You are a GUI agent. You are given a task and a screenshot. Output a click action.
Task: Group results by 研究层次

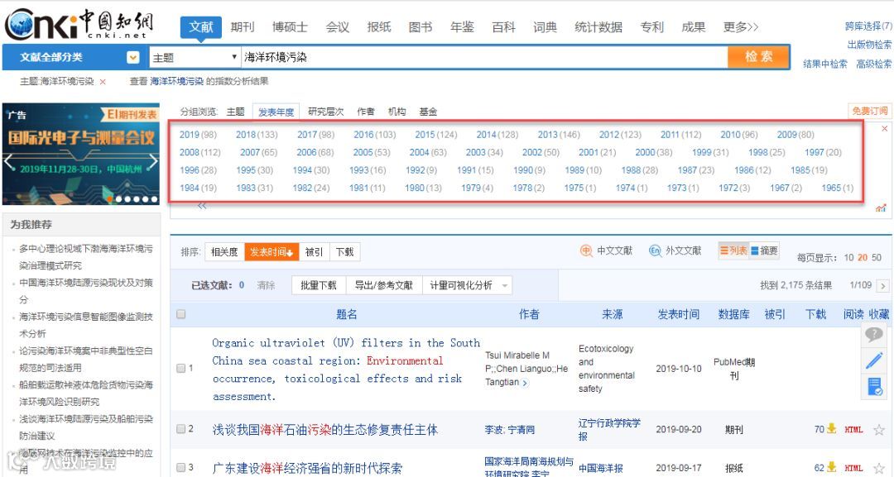[325, 112]
